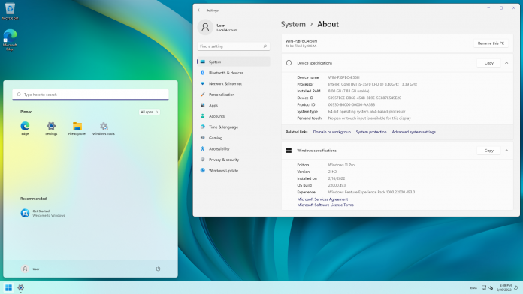Open taskbar clock and date
Screen dimensions: 523x294
(504, 288)
